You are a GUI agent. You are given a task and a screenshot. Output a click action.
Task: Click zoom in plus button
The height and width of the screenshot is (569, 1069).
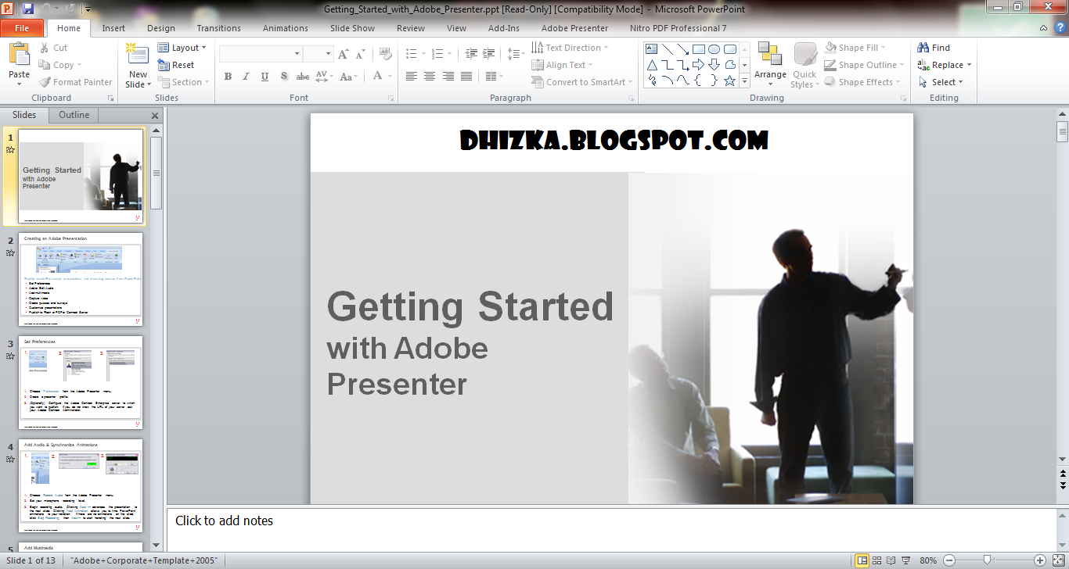[1039, 560]
